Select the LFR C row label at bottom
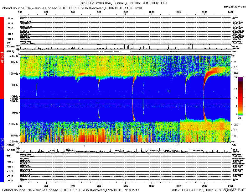Screen dimensions: 248x192 (x=10, y=171)
